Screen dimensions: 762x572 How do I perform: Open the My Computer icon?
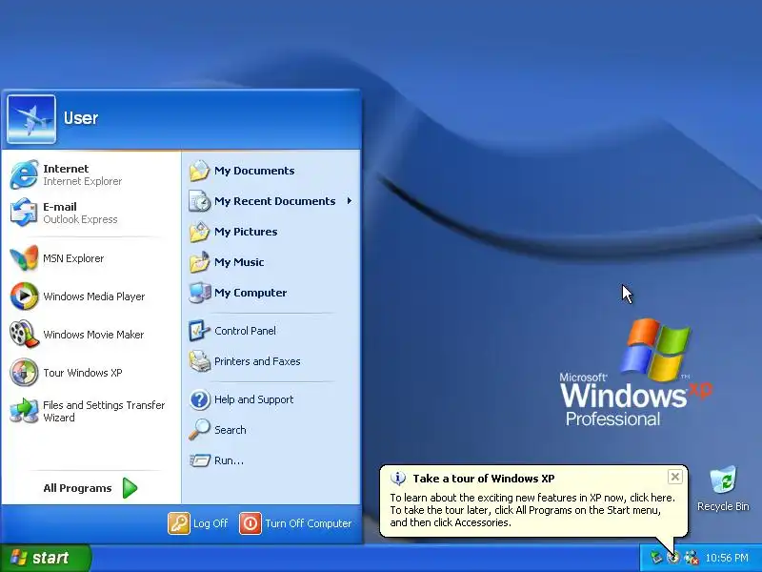199,293
